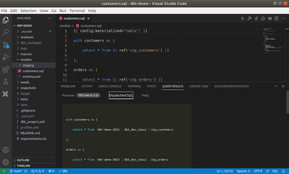Split the editor to the right
Image resolution: width=289 pixels, height=174 pixels.
tap(277, 19)
